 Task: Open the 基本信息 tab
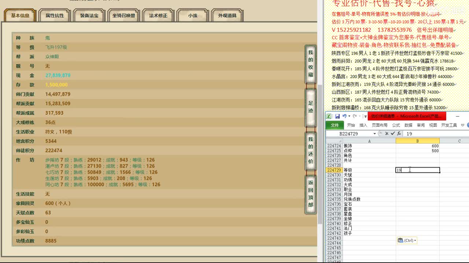click(20, 16)
